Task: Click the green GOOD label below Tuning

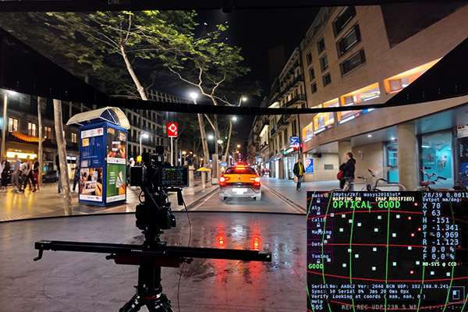Action: [x=316, y=266]
